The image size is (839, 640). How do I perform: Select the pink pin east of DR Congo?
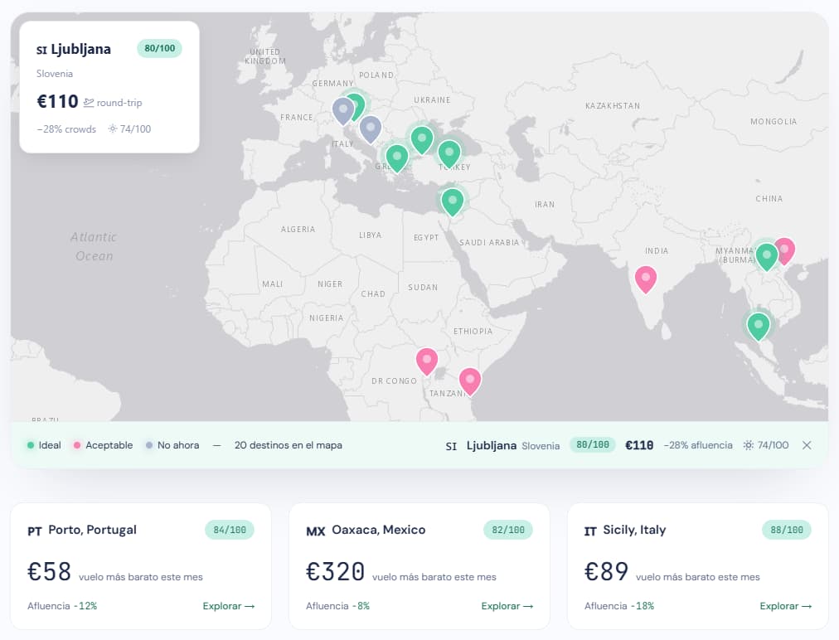426,361
